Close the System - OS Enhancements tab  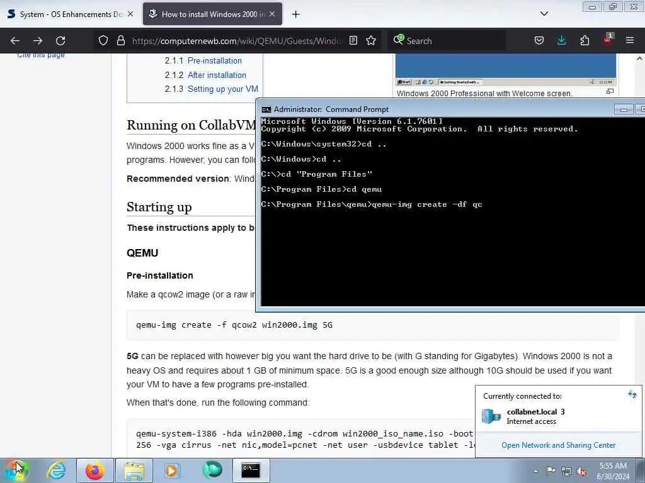point(130,14)
